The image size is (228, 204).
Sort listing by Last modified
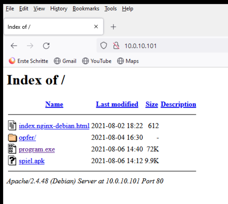tap(117, 105)
